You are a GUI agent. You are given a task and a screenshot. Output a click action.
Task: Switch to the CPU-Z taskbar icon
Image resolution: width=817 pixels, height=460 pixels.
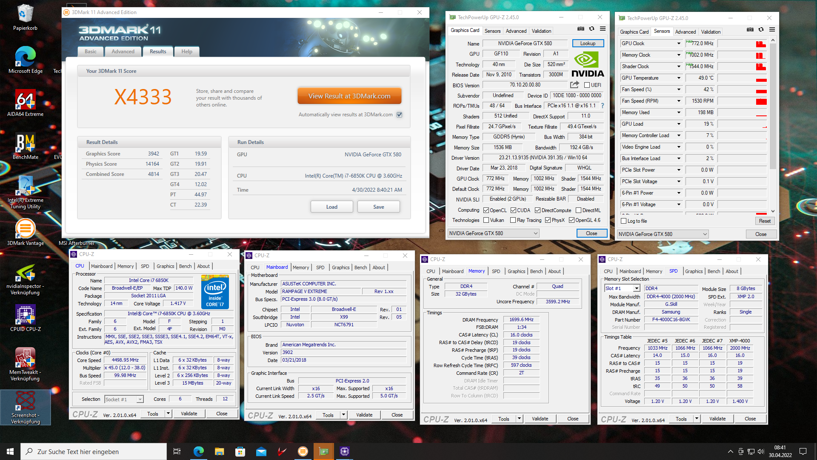point(344,451)
